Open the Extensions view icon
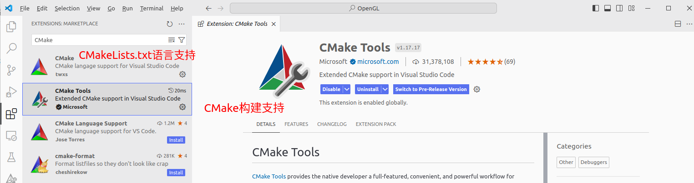694x183 pixels. [11, 114]
